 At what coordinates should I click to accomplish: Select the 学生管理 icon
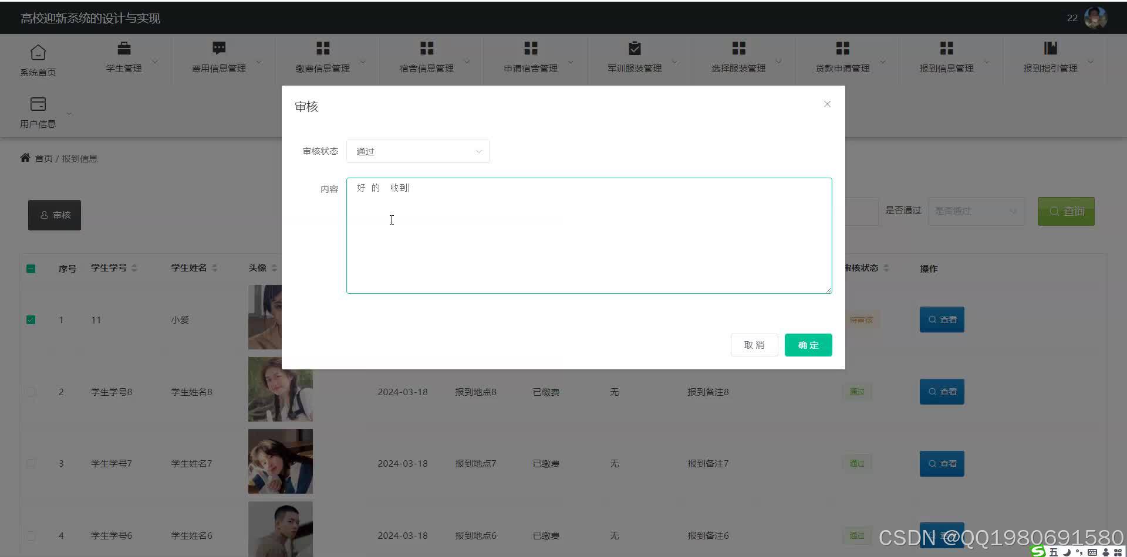click(x=123, y=47)
